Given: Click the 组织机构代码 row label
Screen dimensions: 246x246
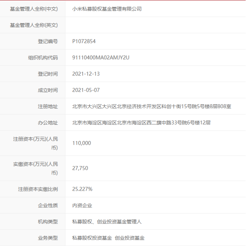Looking at the screenshot, I should point(43,57).
